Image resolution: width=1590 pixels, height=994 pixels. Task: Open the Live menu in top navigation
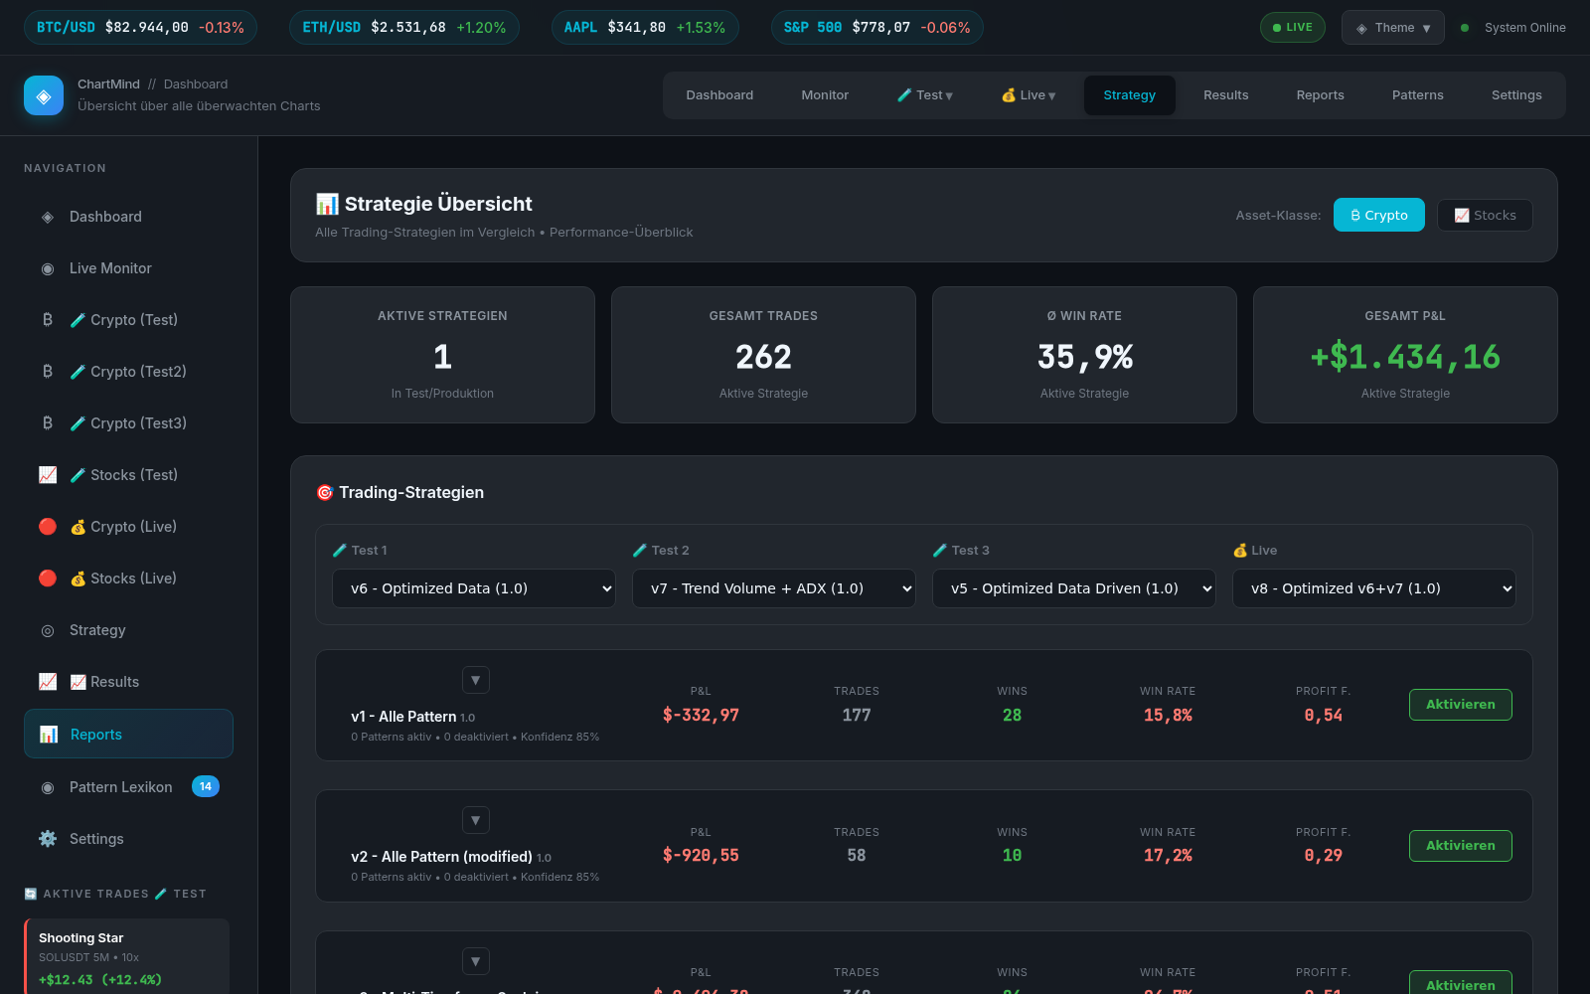coord(1029,95)
